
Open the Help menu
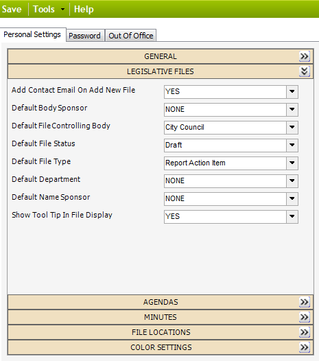click(84, 9)
